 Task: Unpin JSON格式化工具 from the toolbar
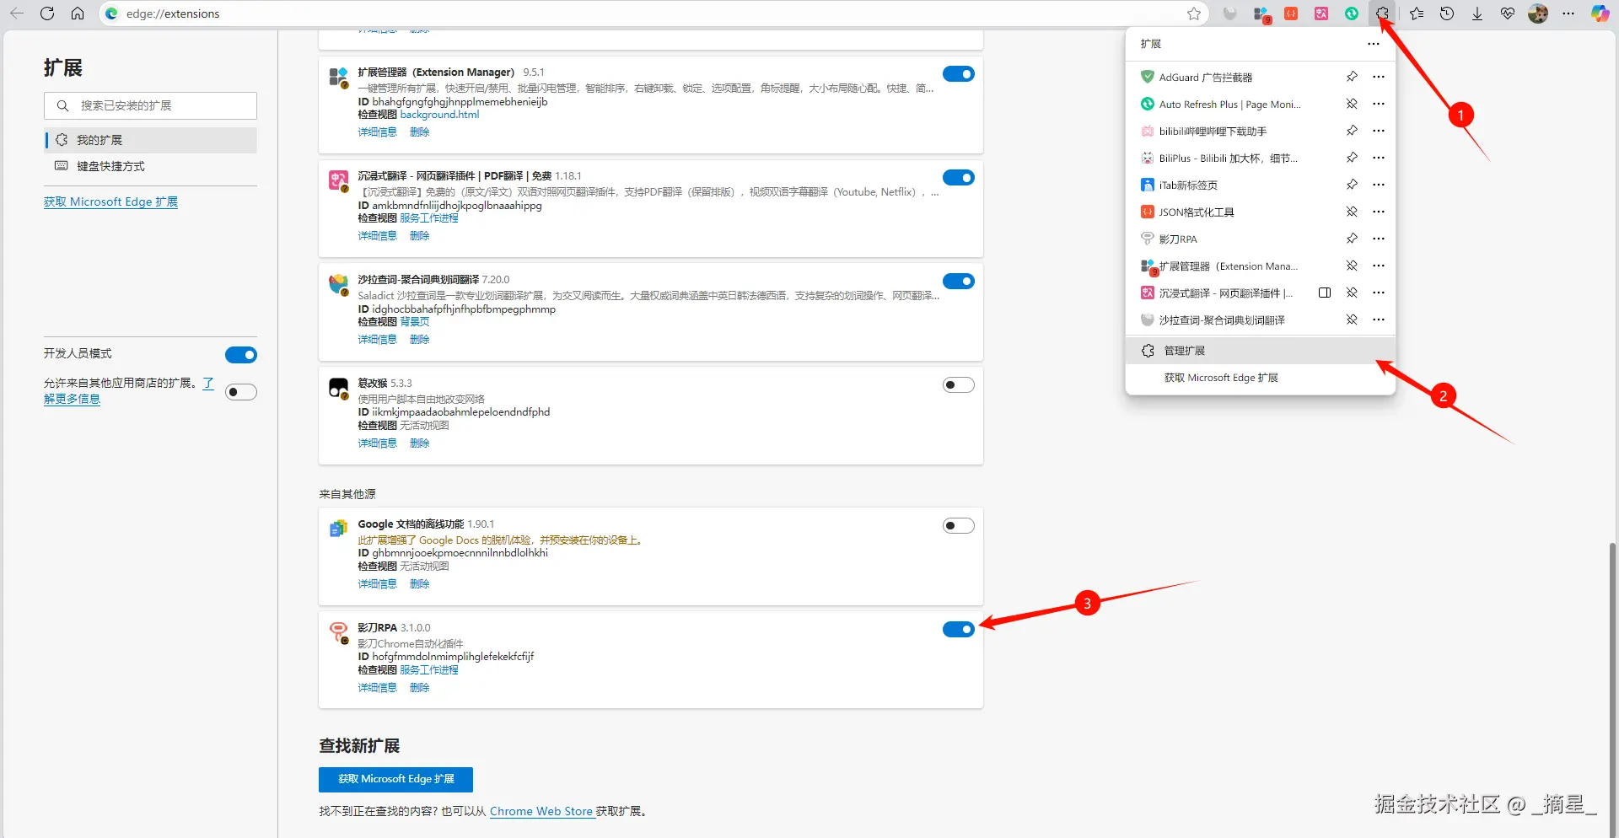(x=1352, y=212)
